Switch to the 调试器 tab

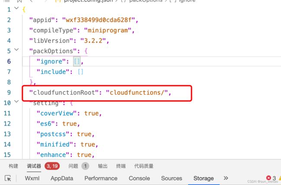[34, 166]
